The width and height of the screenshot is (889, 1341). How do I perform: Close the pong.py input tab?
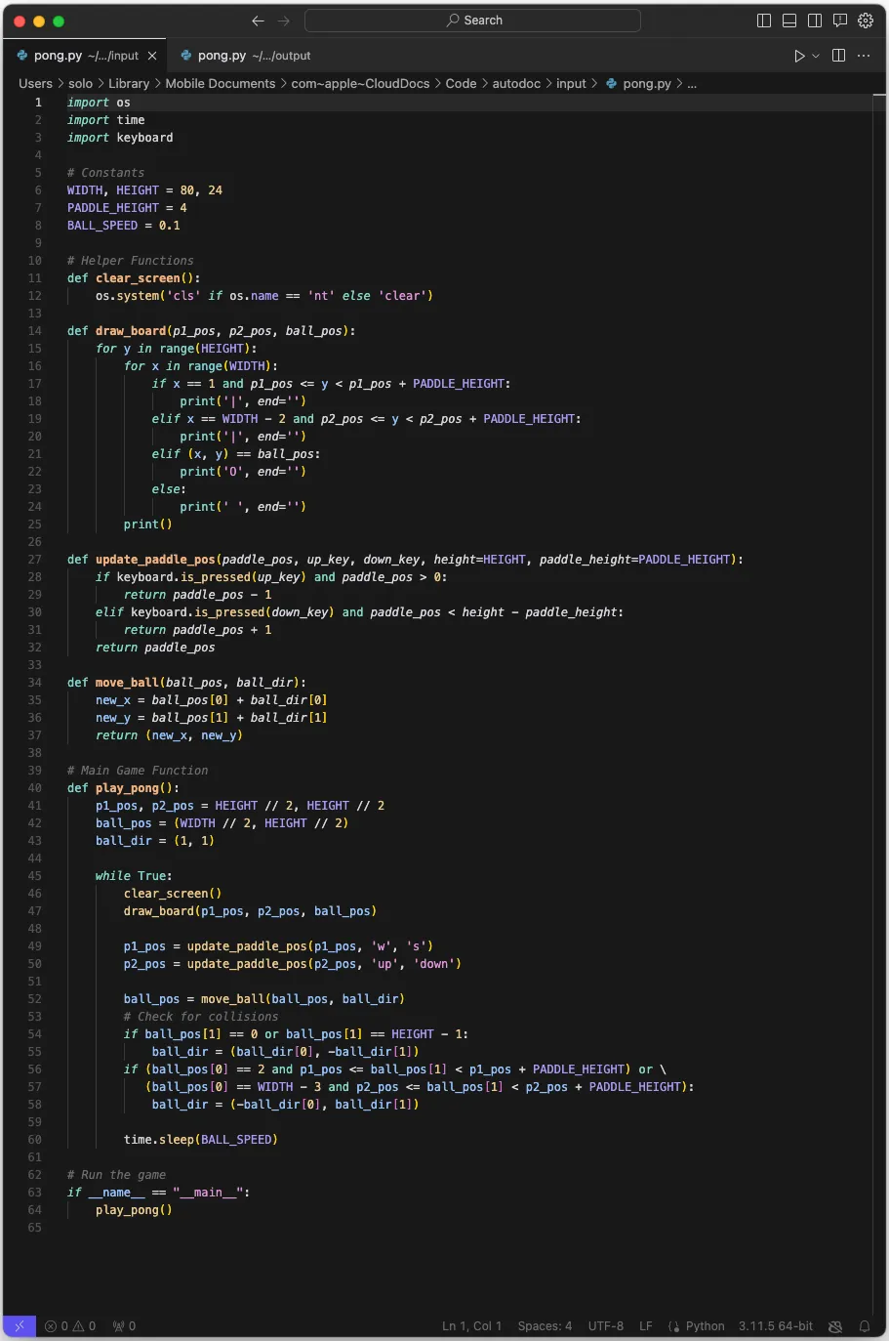[x=152, y=56]
